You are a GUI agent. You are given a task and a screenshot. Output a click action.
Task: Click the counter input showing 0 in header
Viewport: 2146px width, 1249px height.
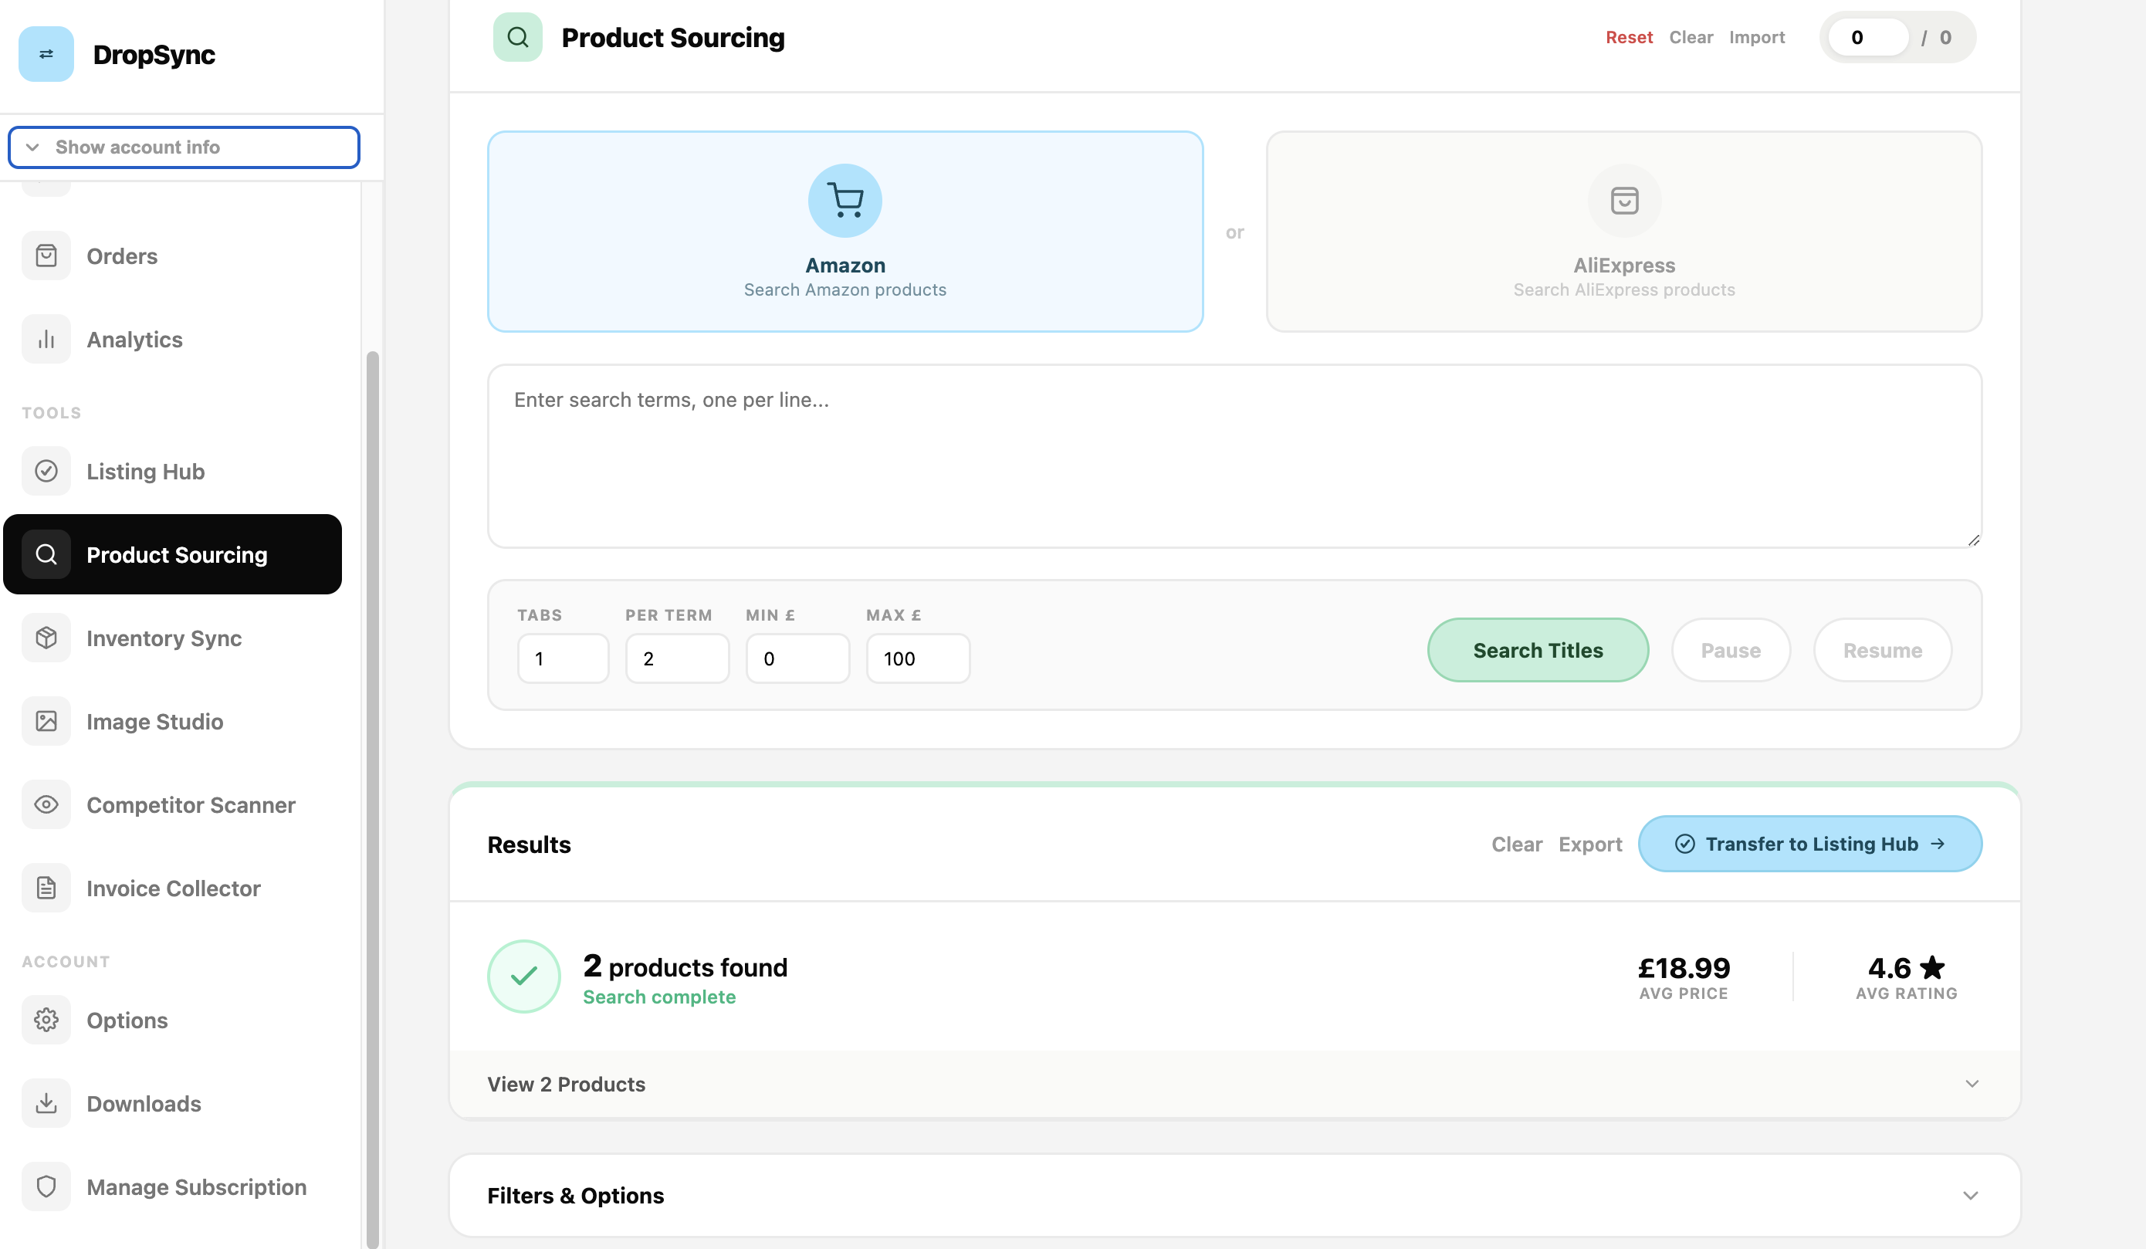1868,38
